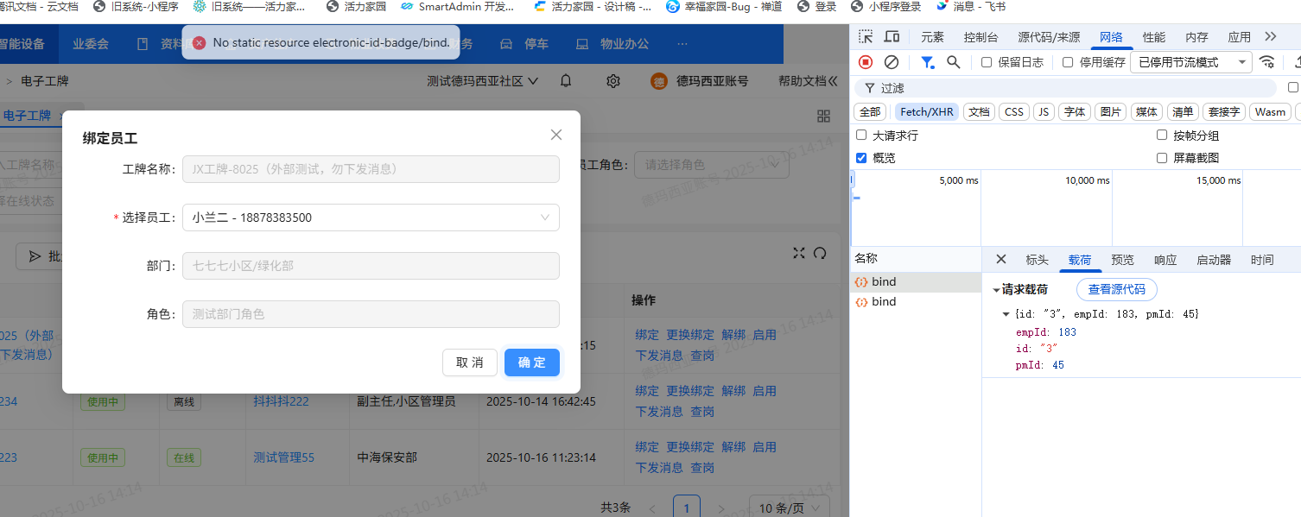Image resolution: width=1301 pixels, height=517 pixels.
Task: Open the network conditions Wi-Fi gear icon
Action: pyautogui.click(x=1267, y=62)
